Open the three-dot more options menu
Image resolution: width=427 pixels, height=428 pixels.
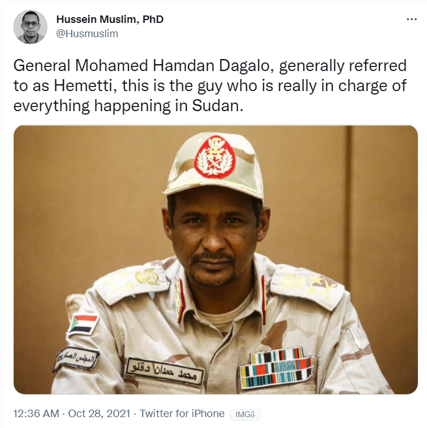coord(412,19)
